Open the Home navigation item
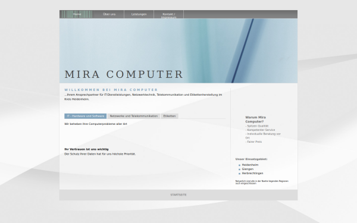357x223 pixels. point(77,14)
